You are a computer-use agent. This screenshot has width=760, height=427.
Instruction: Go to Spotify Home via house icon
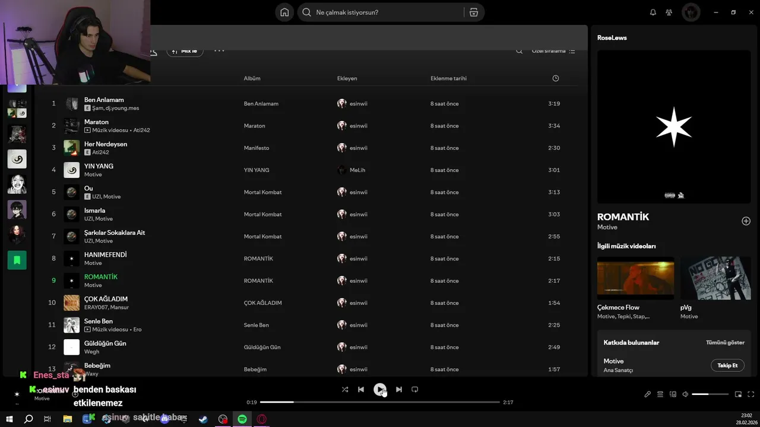[284, 12]
